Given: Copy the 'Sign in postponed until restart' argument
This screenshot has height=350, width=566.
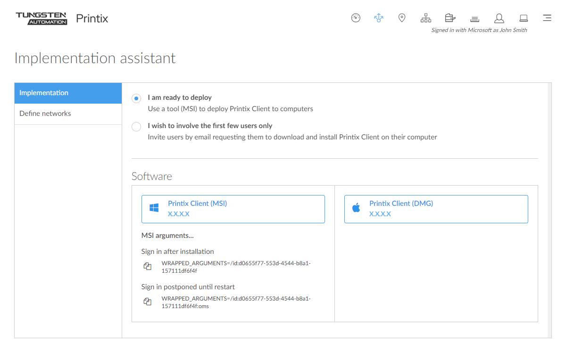Looking at the screenshot, I should click(x=147, y=302).
